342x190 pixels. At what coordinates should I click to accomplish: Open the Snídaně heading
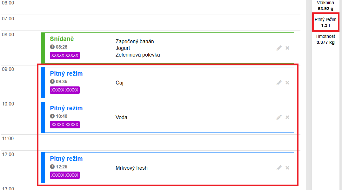click(x=62, y=39)
